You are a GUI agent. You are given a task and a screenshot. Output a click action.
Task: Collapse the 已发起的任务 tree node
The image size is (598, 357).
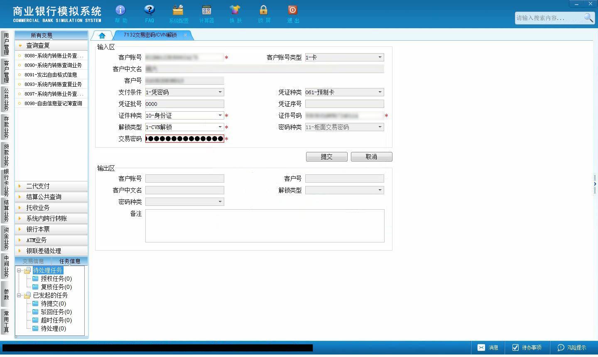(x=19, y=295)
